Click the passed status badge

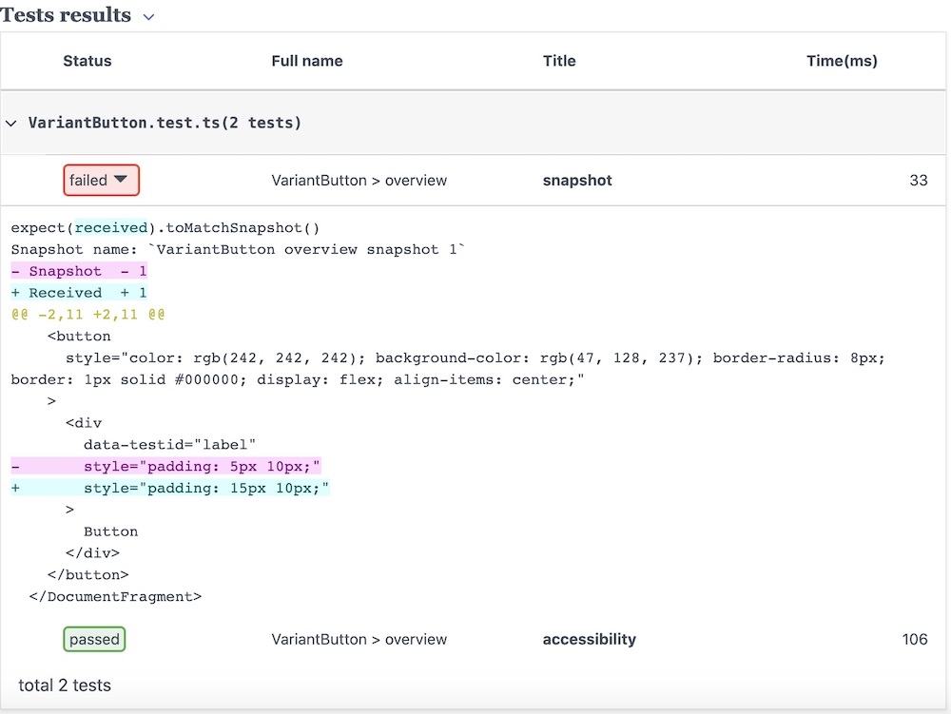[94, 639]
